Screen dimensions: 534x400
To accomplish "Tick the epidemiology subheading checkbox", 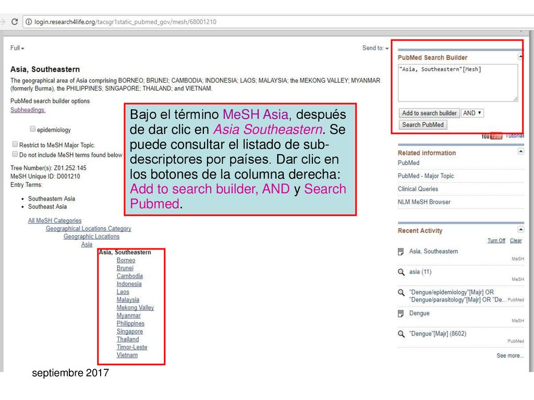I will point(33,129).
